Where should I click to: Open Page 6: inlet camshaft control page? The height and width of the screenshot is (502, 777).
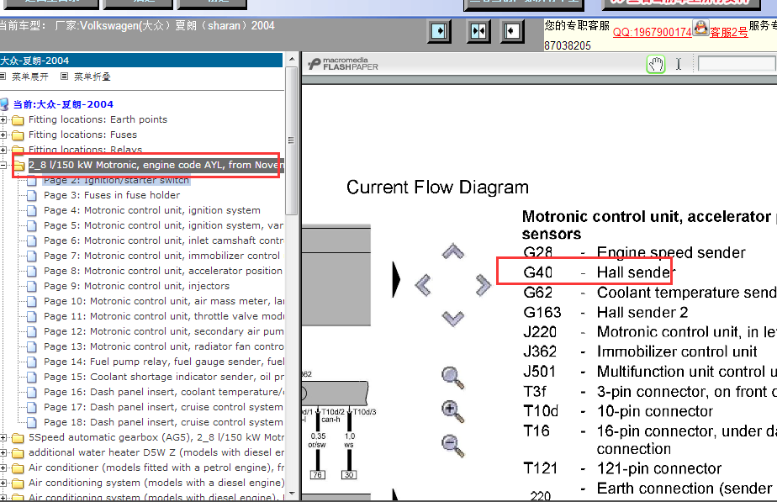[x=163, y=240]
